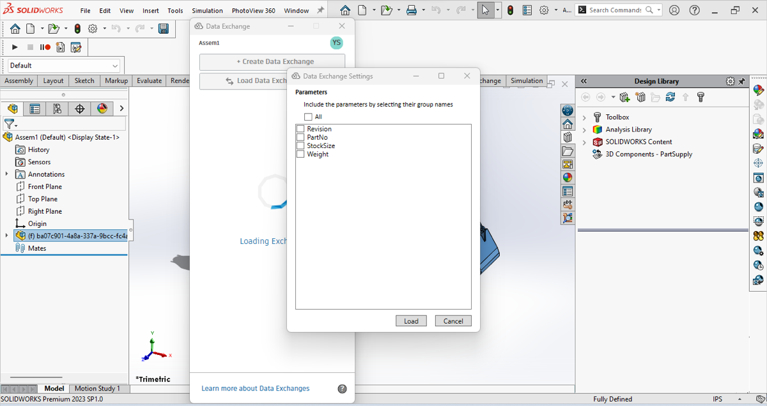Click Create Data Exchange button
767x406 pixels.
pyautogui.click(x=272, y=62)
